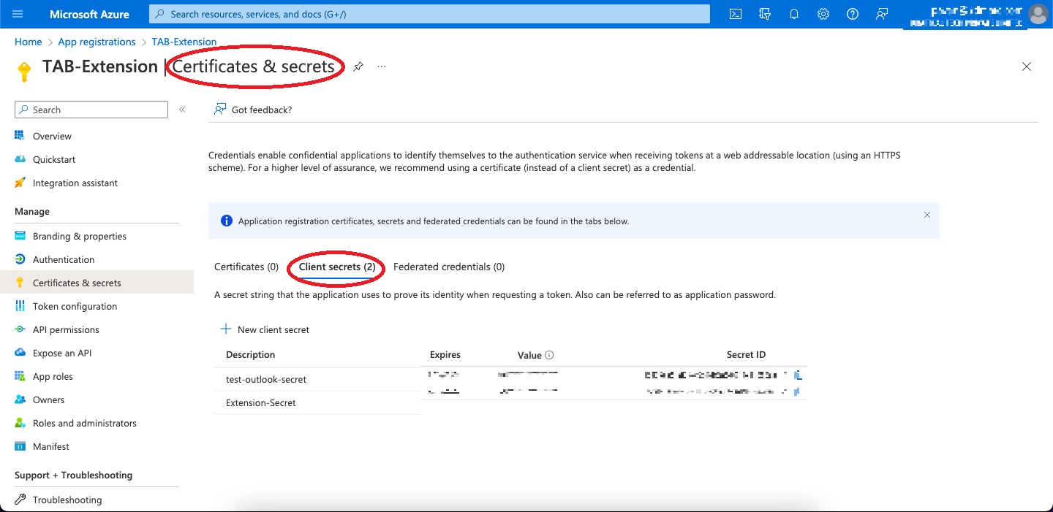This screenshot has height=512, width=1053.
Task: Click the Overview grid icon
Action: tap(20, 136)
